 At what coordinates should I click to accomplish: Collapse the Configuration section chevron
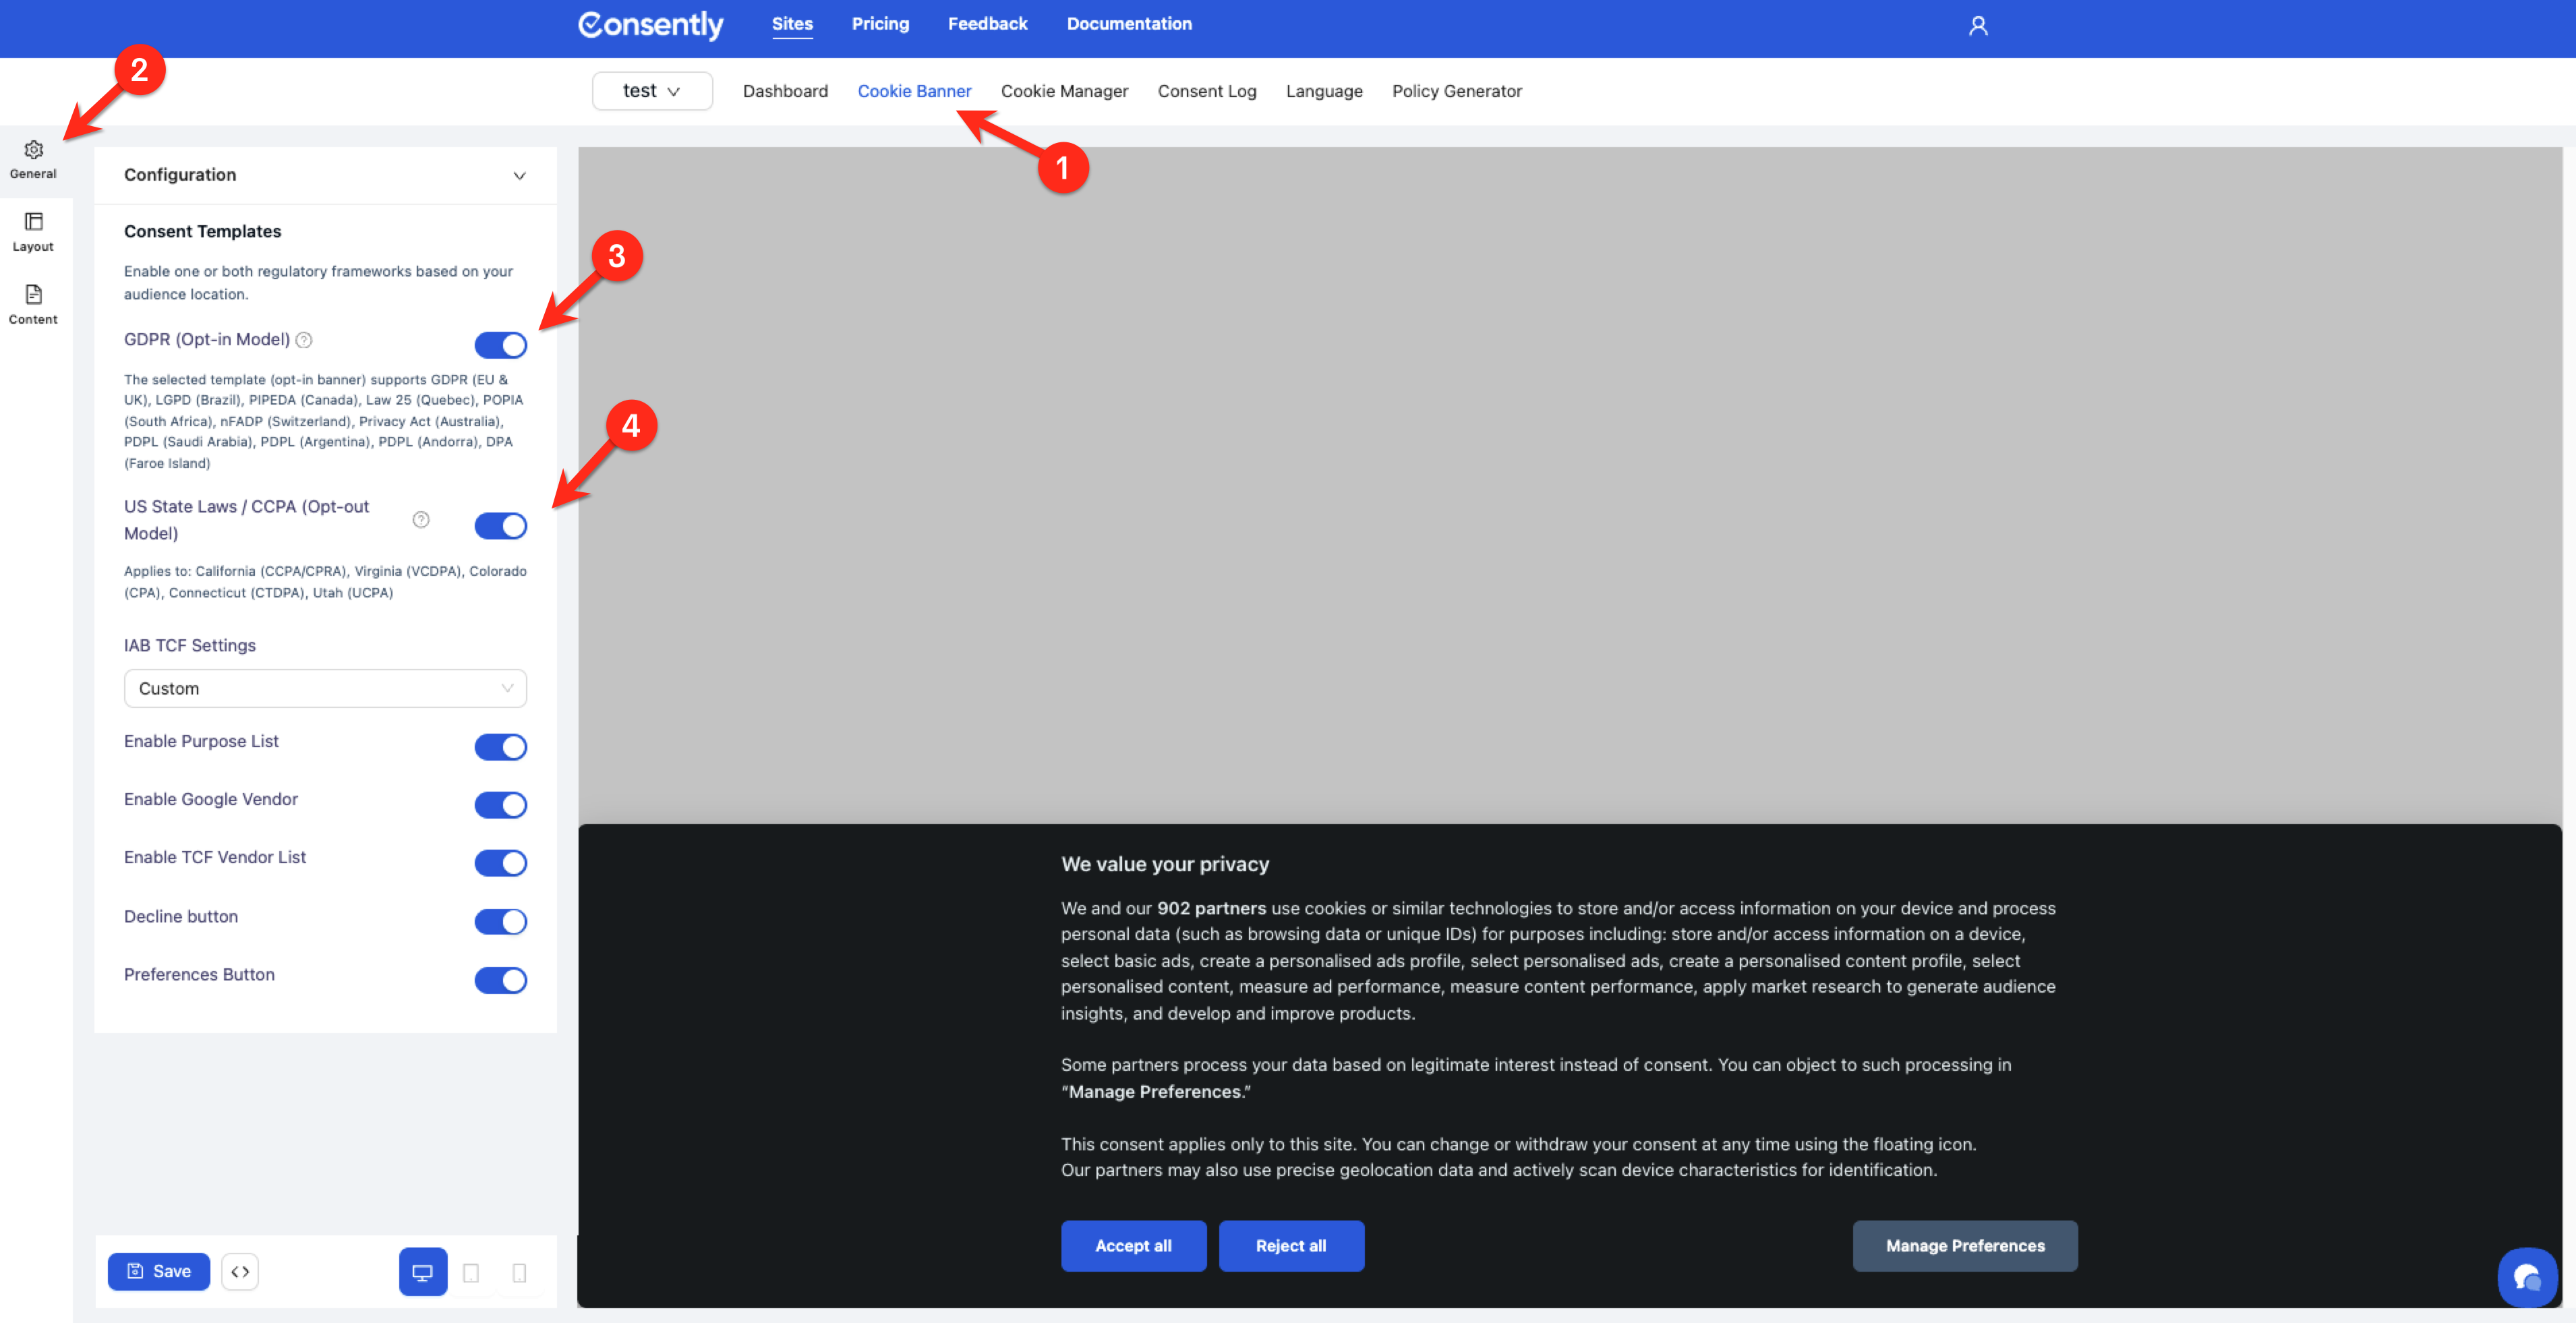click(x=519, y=175)
